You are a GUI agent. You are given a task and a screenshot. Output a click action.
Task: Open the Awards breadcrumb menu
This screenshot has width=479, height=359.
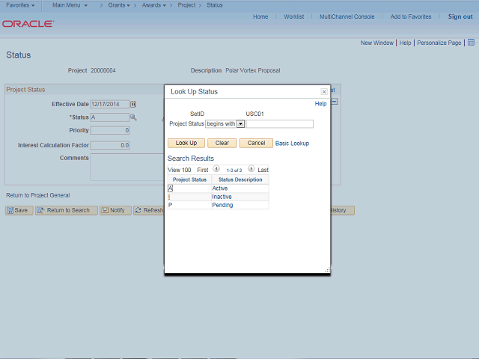(x=154, y=5)
